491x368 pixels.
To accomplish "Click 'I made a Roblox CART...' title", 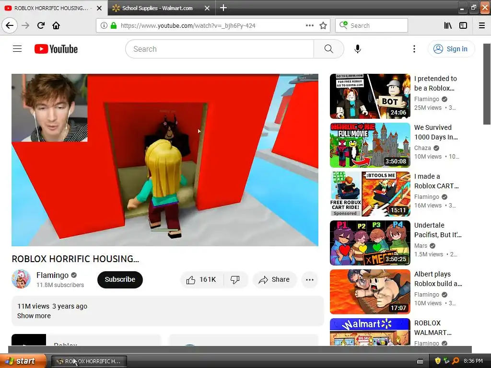I will pos(436,181).
